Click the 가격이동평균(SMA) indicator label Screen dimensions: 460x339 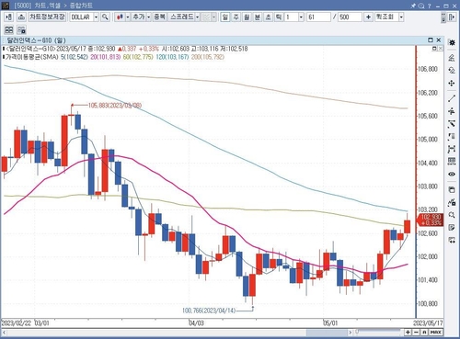pos(31,57)
